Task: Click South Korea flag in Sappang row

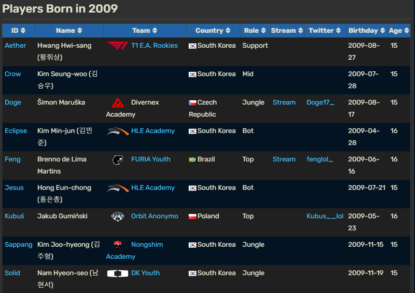Action: click(193, 245)
